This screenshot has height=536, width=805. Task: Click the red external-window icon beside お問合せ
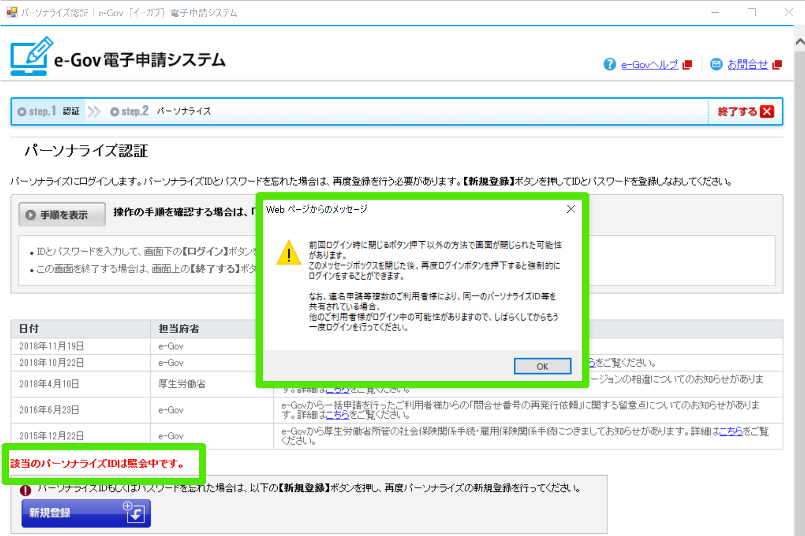(777, 65)
